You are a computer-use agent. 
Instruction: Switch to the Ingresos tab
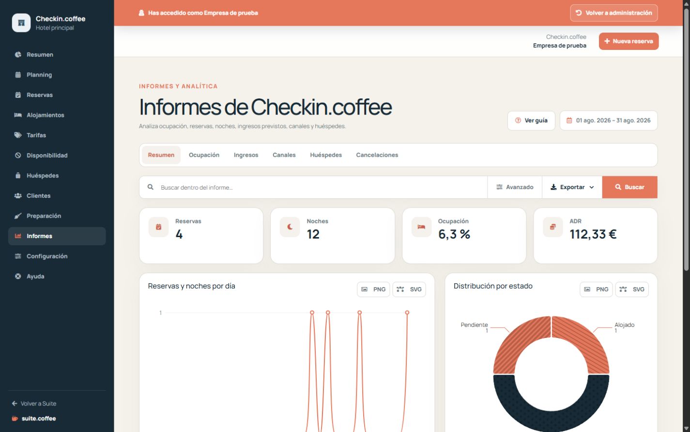246,155
